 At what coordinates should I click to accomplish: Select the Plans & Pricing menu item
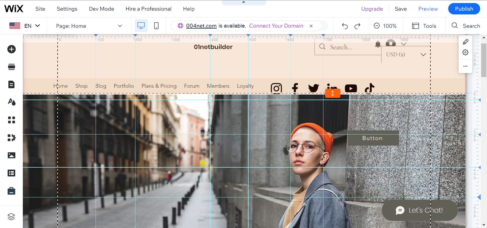[x=159, y=86]
